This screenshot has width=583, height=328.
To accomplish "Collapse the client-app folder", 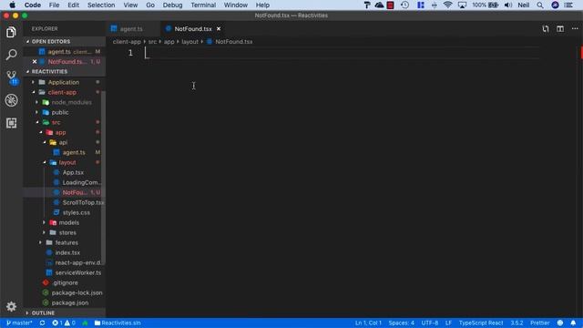I will click(62, 92).
